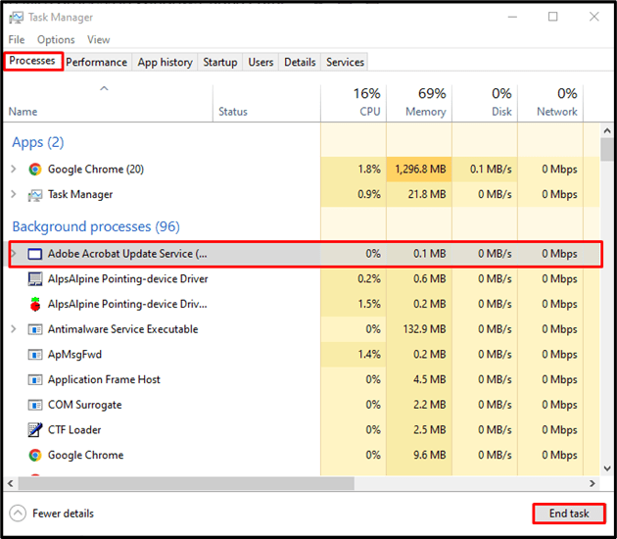Sort by the Status column header
Image resolution: width=617 pixels, height=539 pixels.
coord(266,104)
